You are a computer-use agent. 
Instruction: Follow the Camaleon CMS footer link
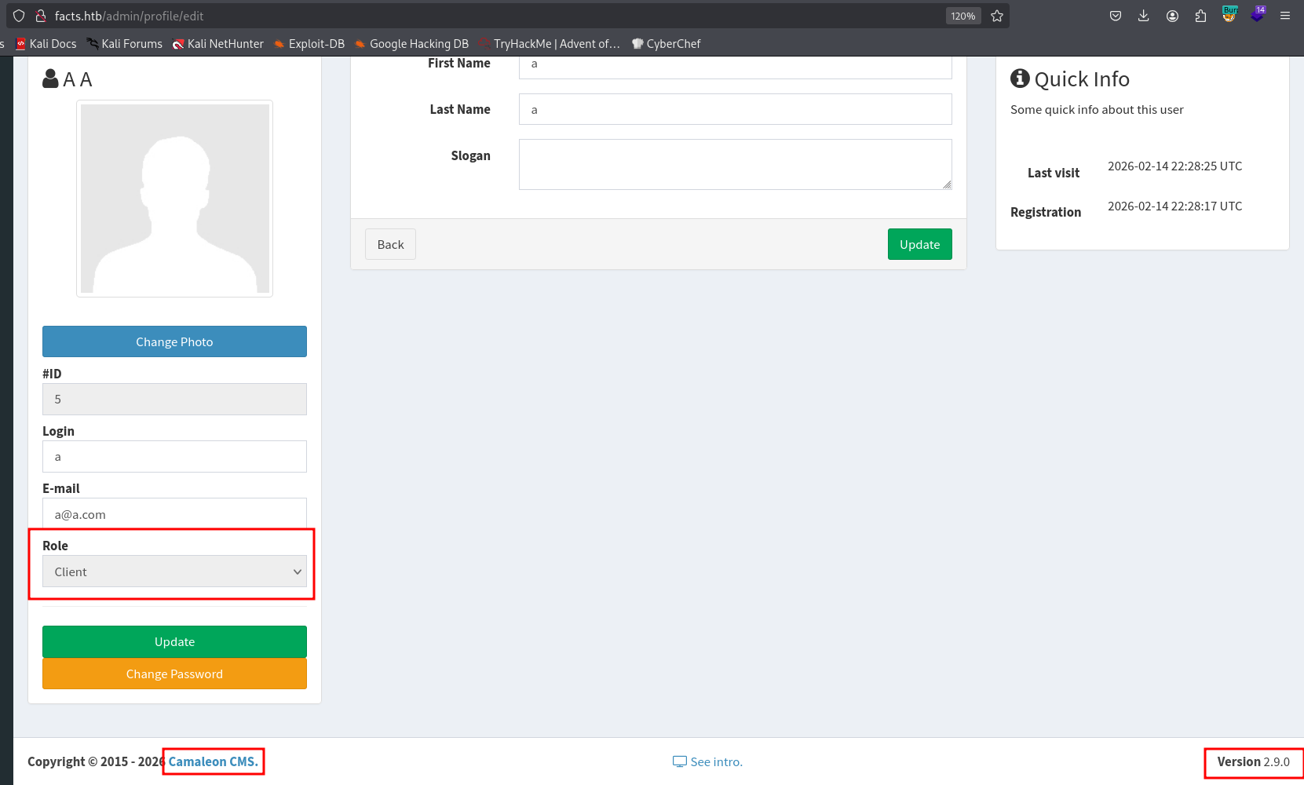[x=213, y=761]
